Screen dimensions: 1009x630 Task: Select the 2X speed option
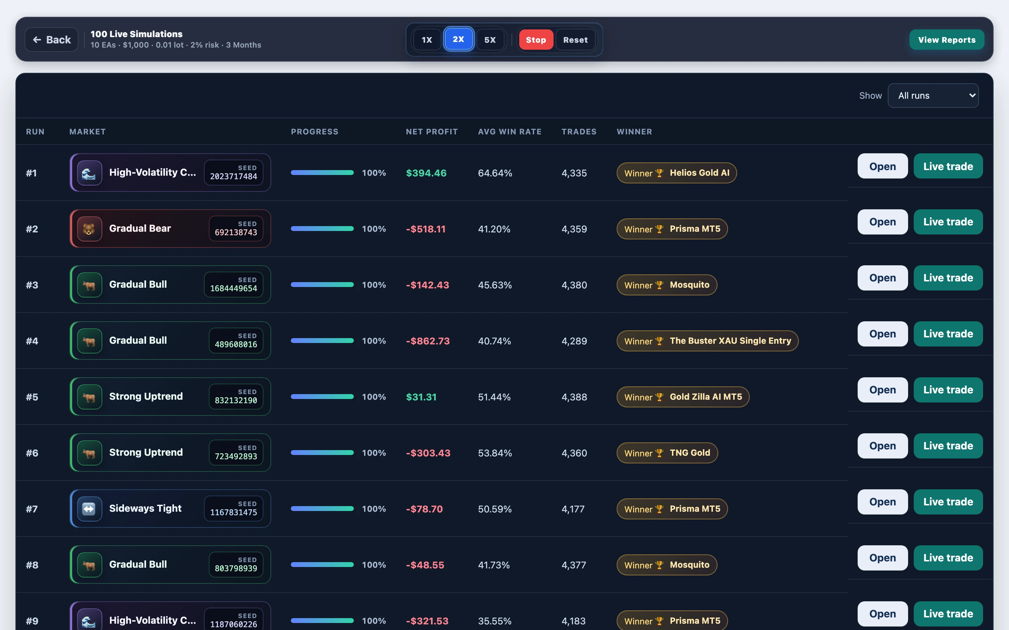(x=458, y=39)
